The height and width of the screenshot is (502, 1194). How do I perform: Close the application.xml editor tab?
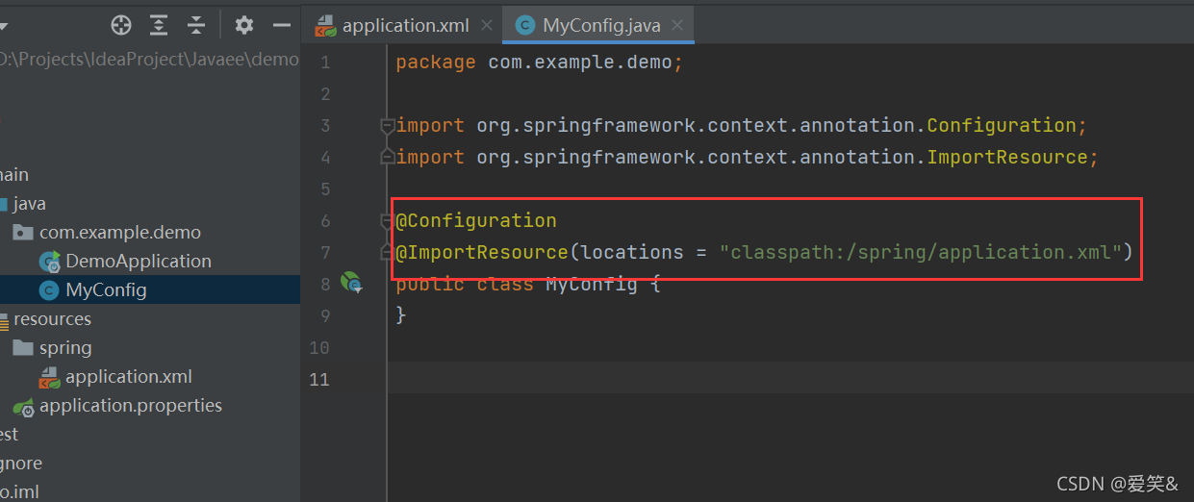click(487, 26)
